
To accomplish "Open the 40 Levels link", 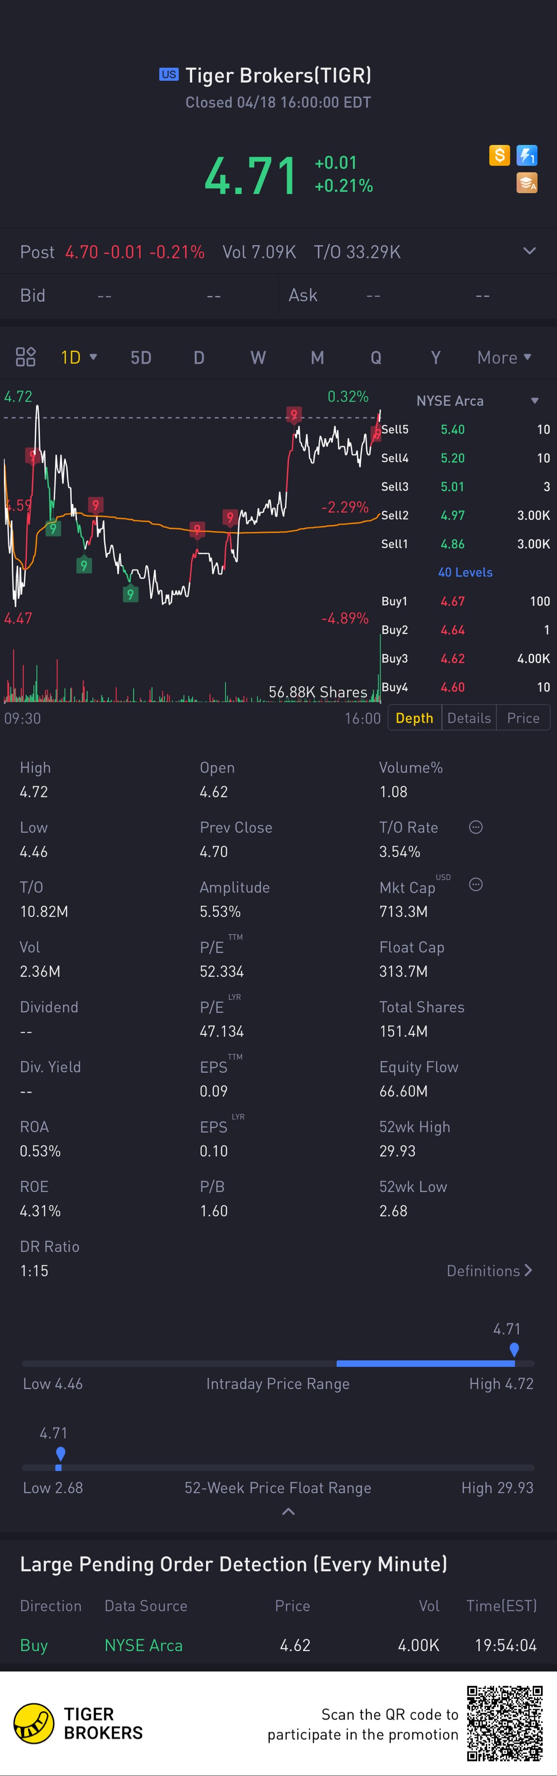I will 465,572.
